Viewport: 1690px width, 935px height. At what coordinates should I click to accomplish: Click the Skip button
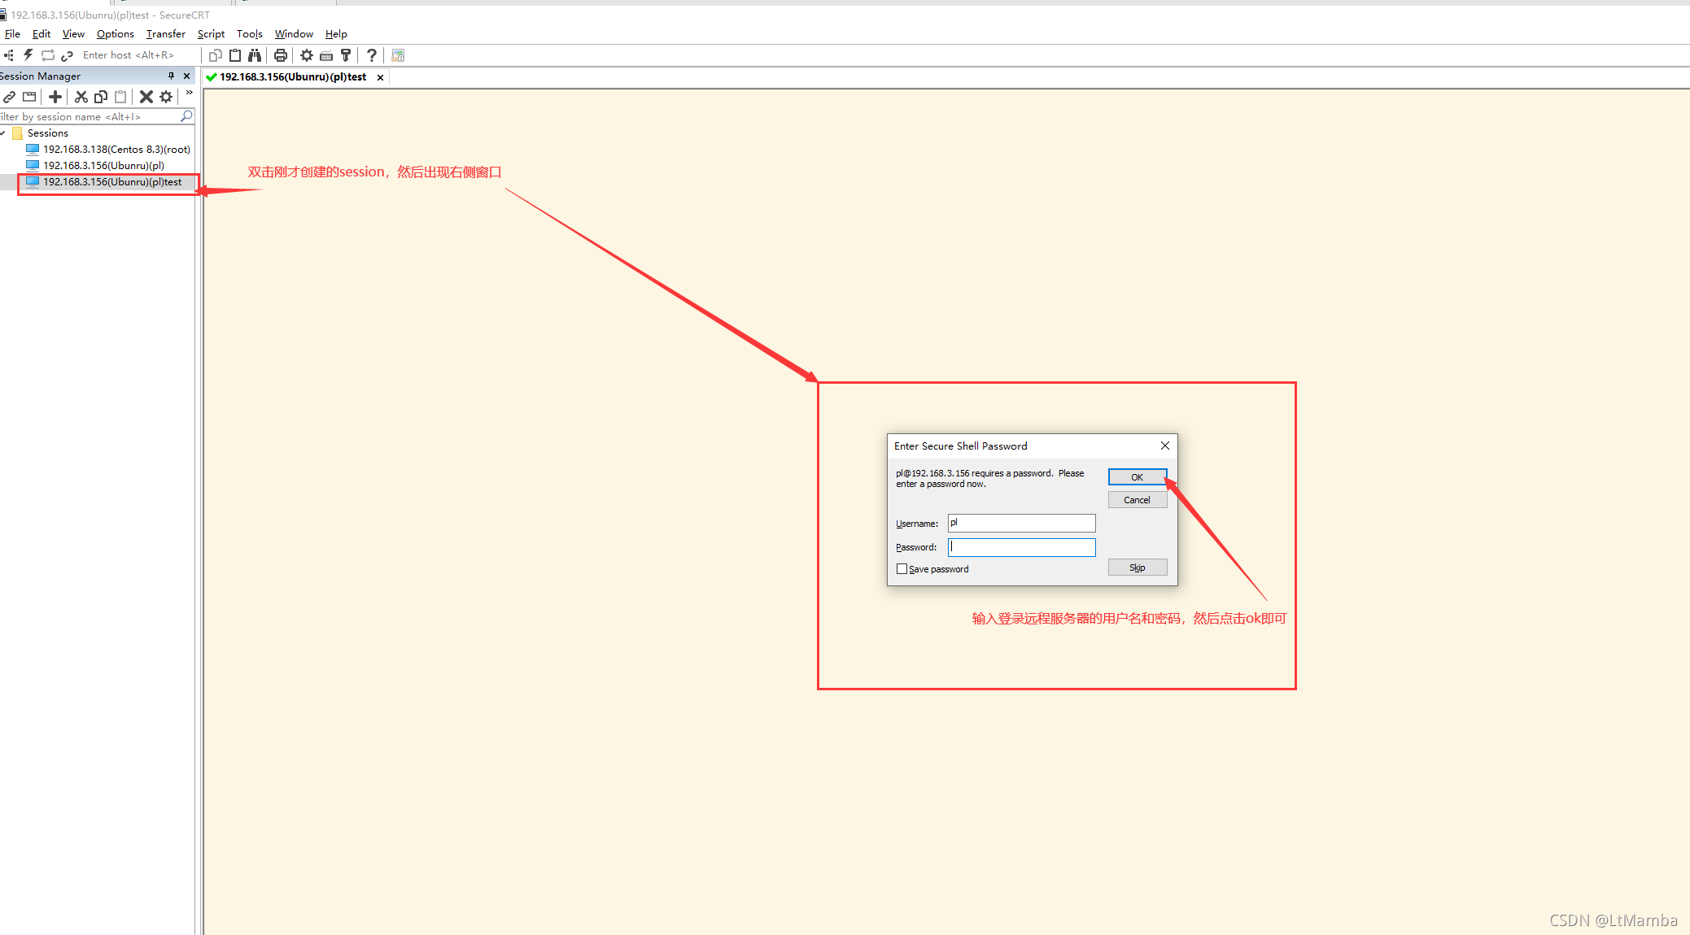point(1137,568)
